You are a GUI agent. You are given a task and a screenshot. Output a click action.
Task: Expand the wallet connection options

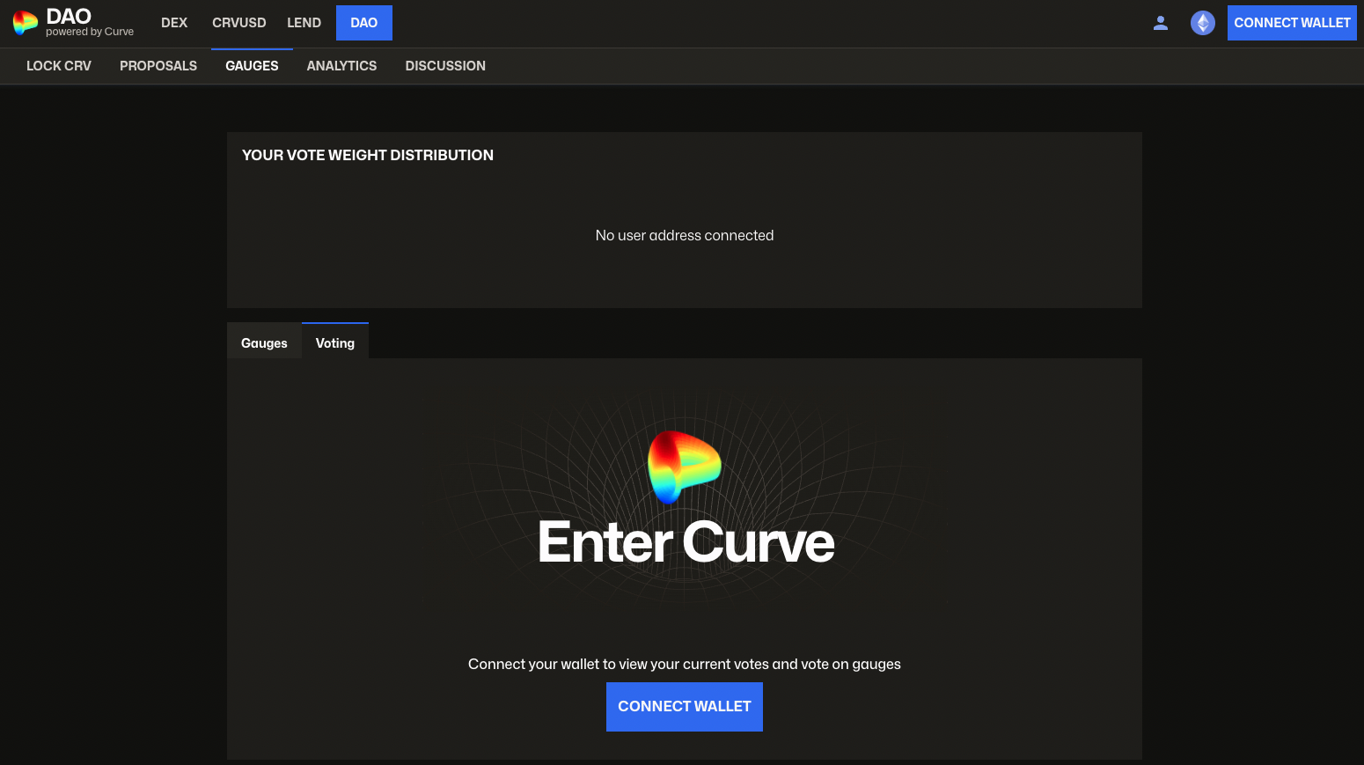[1292, 22]
